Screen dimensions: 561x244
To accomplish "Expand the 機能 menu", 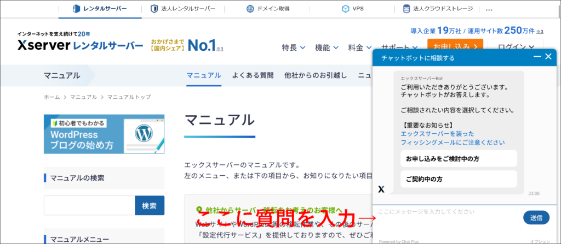I will [x=327, y=47].
